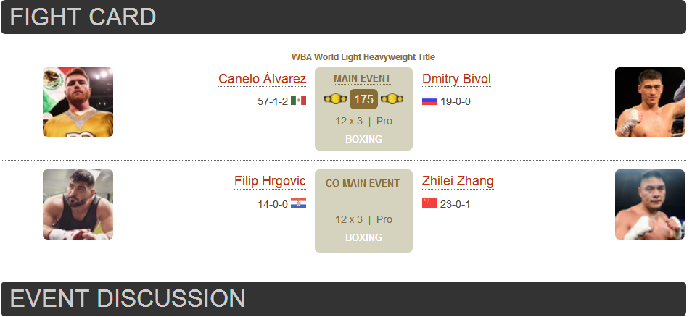Click the China flag icon beside 23-0-1
692x317 pixels.
click(x=429, y=203)
